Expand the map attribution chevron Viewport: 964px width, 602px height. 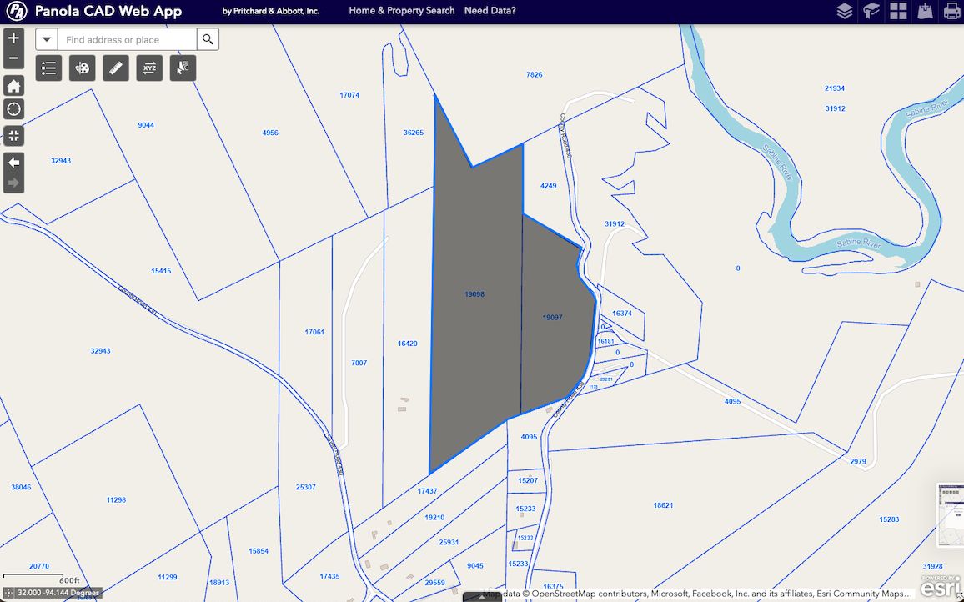[x=482, y=595]
